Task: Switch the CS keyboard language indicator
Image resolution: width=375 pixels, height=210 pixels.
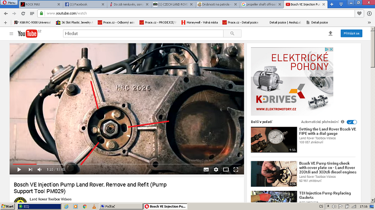Action: [321, 206]
